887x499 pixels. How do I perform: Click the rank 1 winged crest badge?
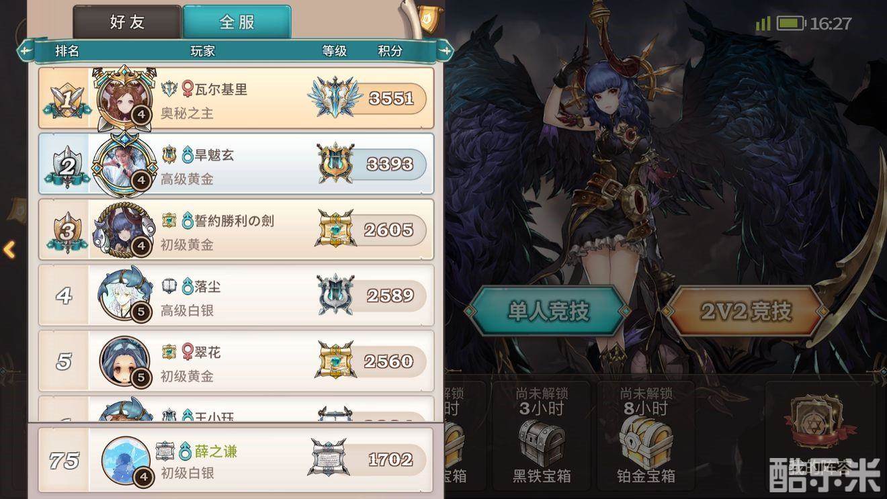(335, 98)
